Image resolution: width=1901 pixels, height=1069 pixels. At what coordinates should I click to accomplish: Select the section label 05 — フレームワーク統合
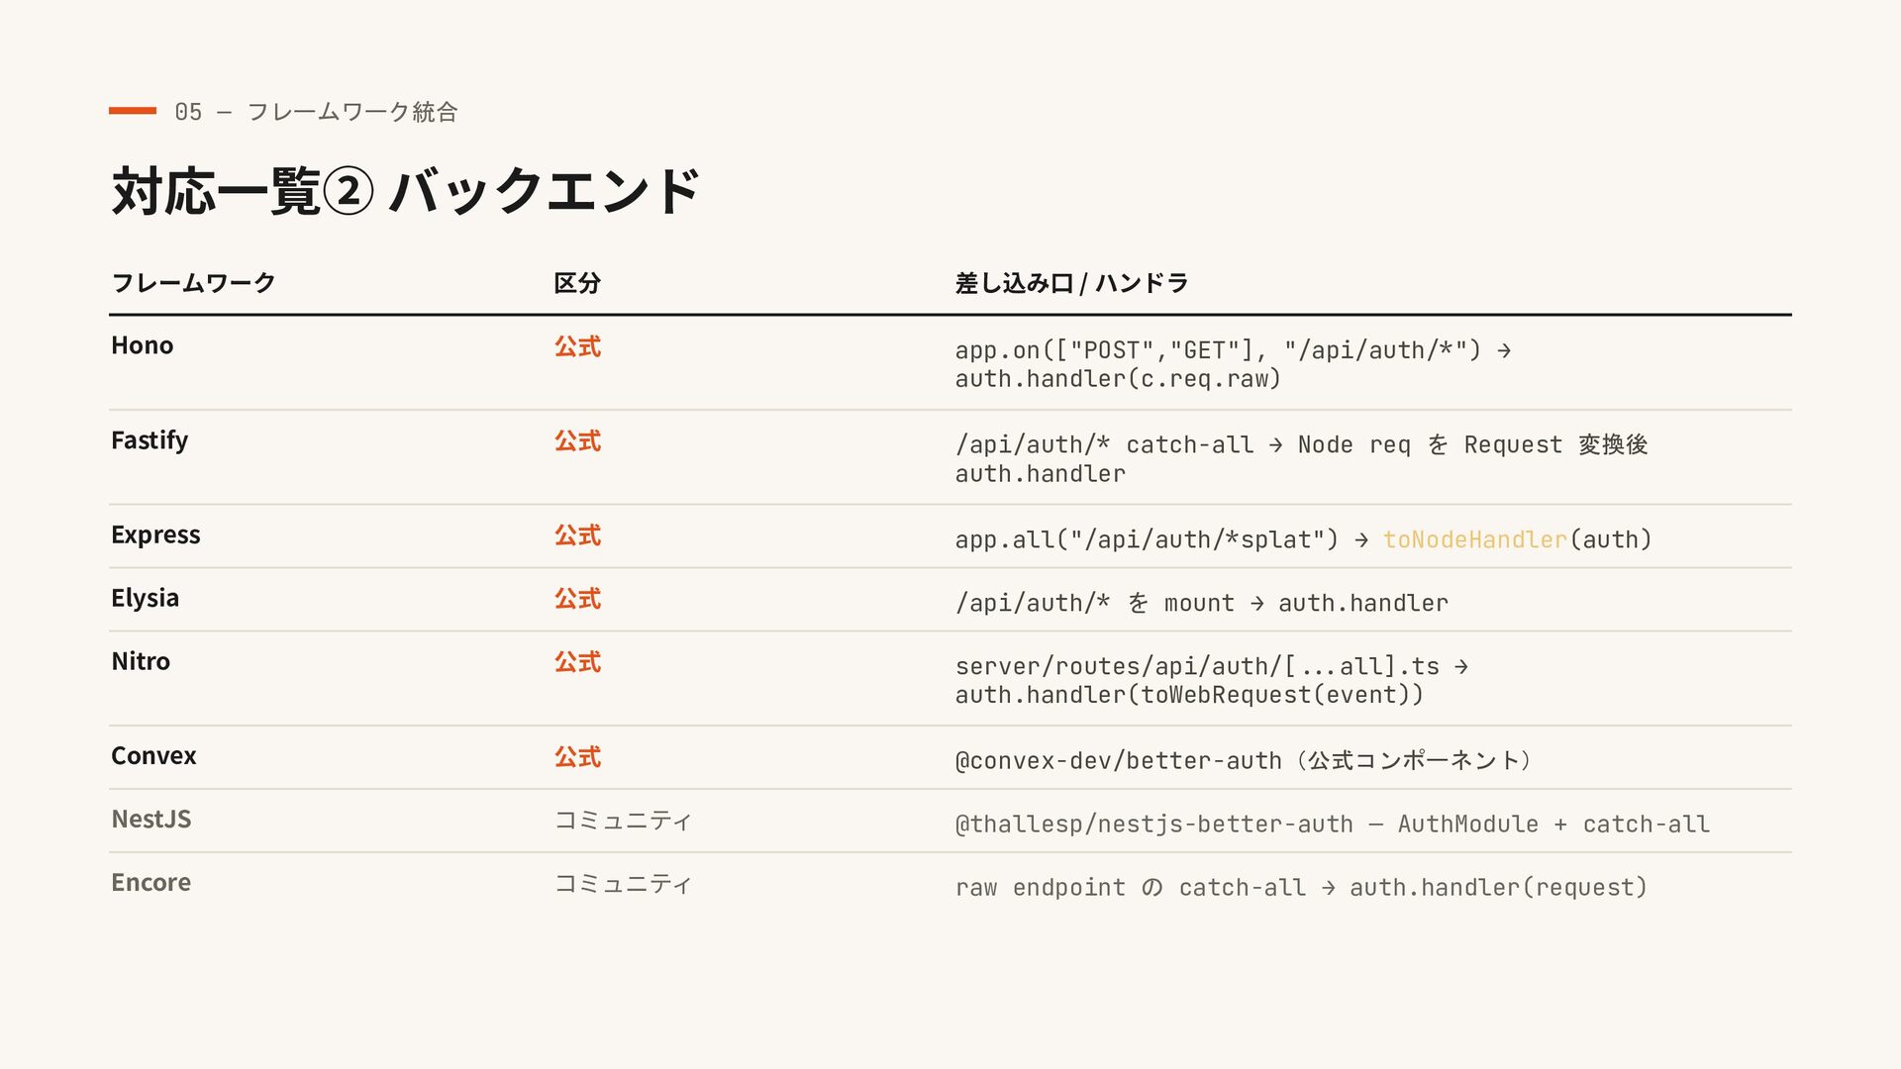[316, 112]
